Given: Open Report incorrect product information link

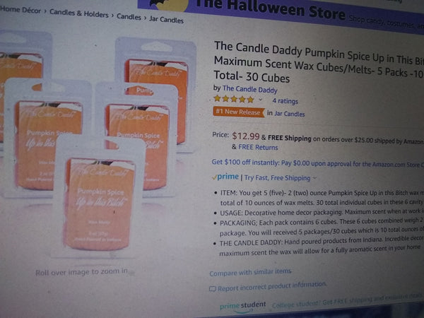Looking at the screenshot, I should click(x=272, y=286).
